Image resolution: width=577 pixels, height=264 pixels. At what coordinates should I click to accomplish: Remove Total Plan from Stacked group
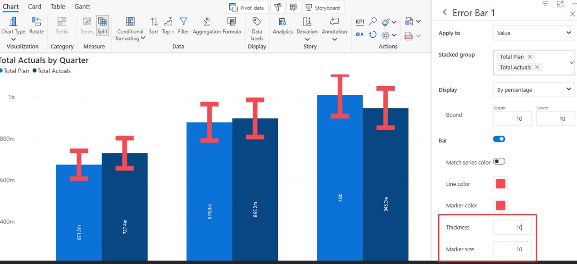(x=529, y=57)
